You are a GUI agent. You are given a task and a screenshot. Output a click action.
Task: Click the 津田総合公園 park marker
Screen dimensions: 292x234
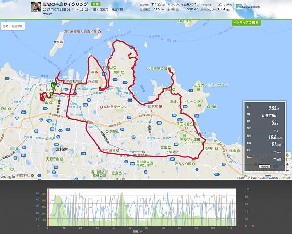tap(186, 128)
